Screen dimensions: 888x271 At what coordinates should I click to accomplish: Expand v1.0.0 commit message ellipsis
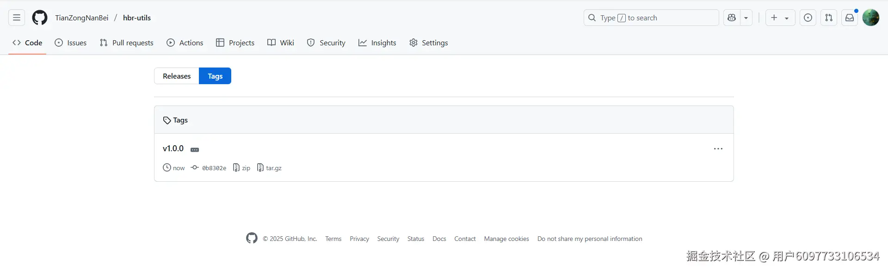[x=195, y=150]
